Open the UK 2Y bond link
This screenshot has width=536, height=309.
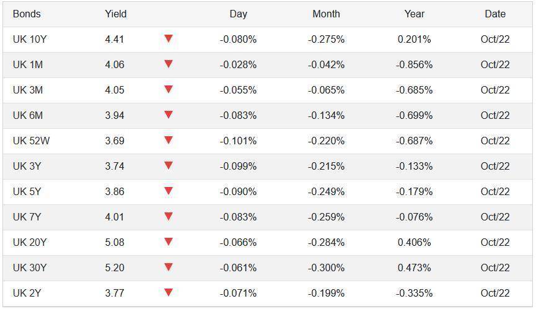[x=28, y=293]
